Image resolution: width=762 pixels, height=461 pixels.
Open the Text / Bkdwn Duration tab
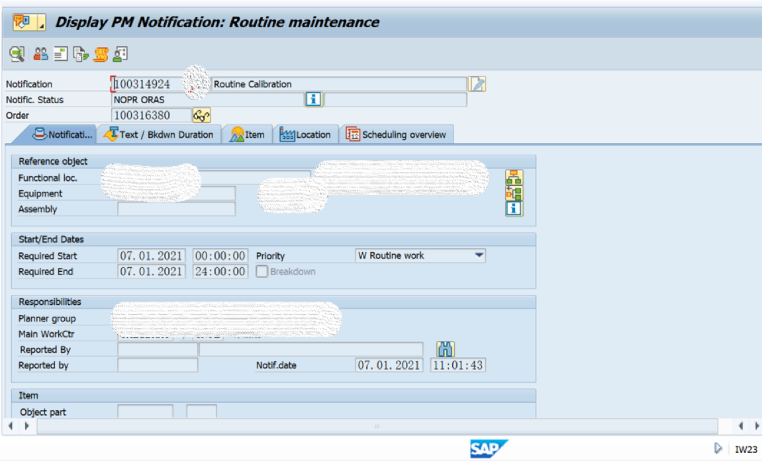[x=159, y=135]
